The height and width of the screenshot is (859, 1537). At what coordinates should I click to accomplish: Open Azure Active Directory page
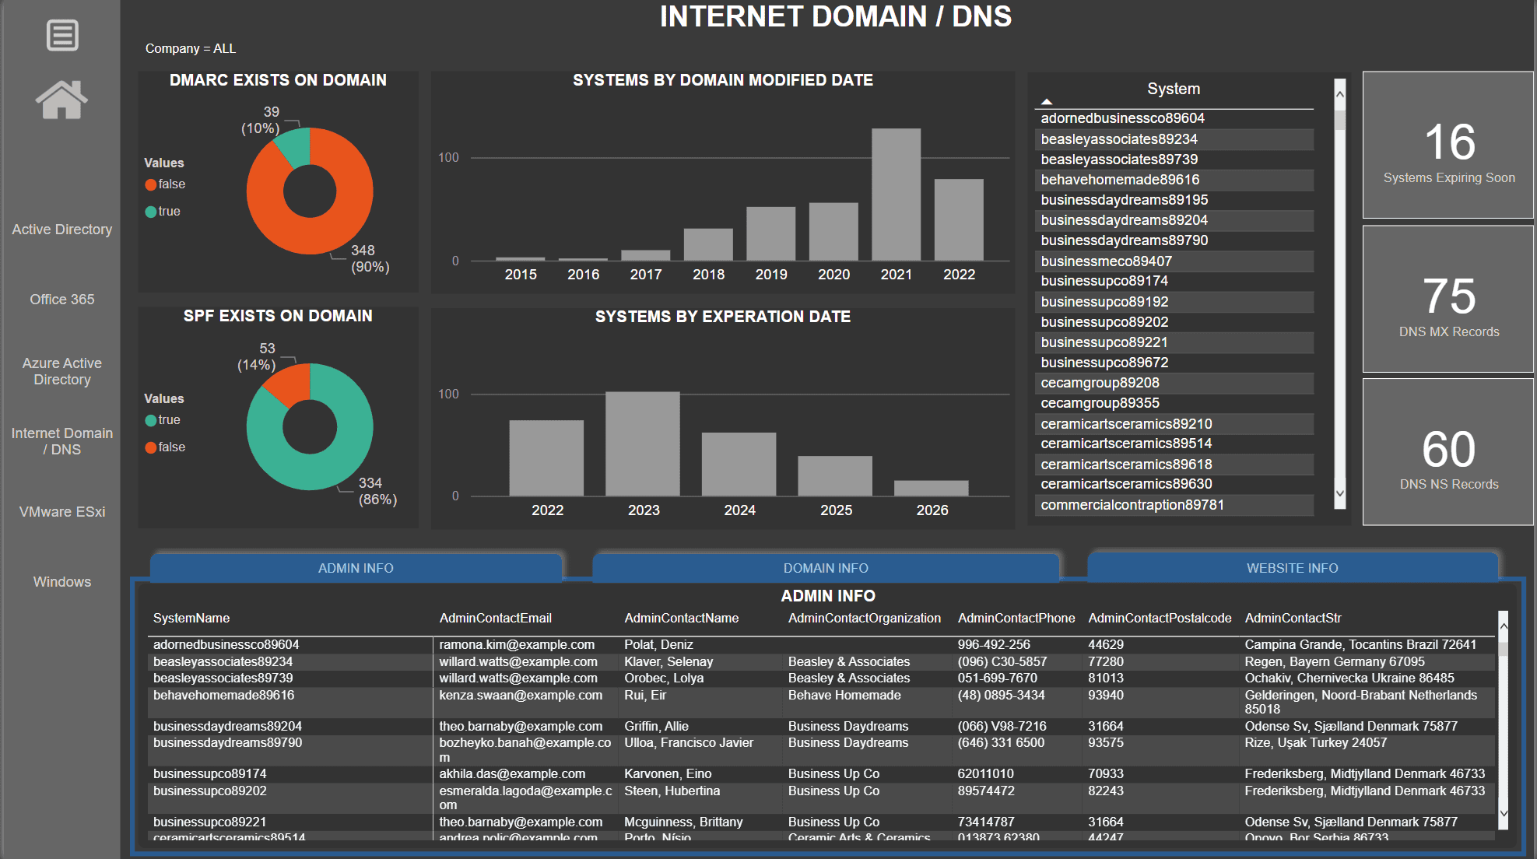coord(62,371)
